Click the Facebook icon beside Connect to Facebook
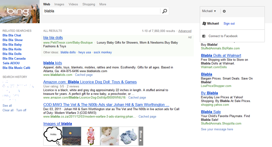 click(204, 36)
